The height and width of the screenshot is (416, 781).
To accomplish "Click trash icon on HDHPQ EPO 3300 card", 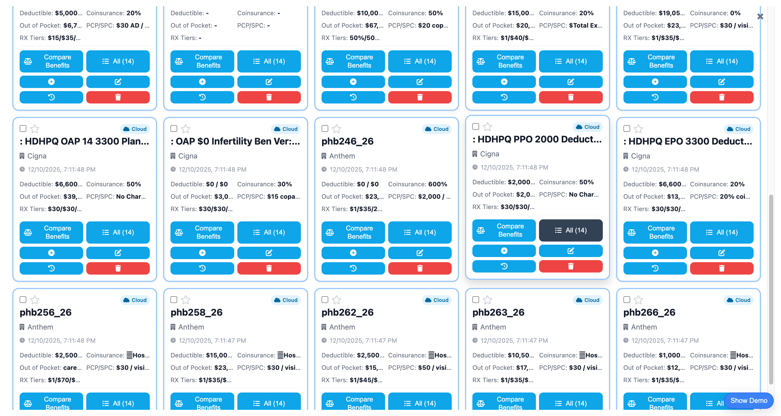I will click(721, 268).
